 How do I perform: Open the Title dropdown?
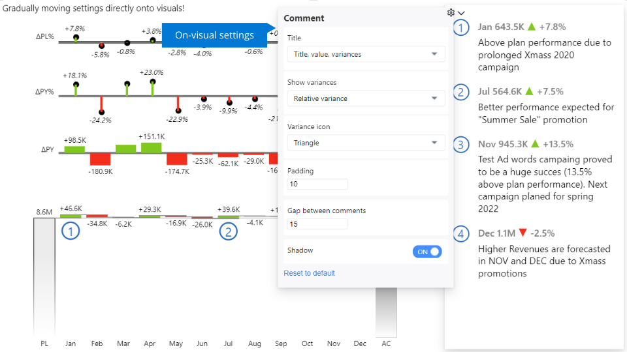click(x=366, y=54)
